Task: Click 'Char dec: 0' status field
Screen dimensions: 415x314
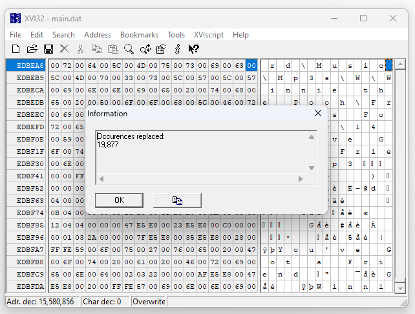Action: [105, 302]
